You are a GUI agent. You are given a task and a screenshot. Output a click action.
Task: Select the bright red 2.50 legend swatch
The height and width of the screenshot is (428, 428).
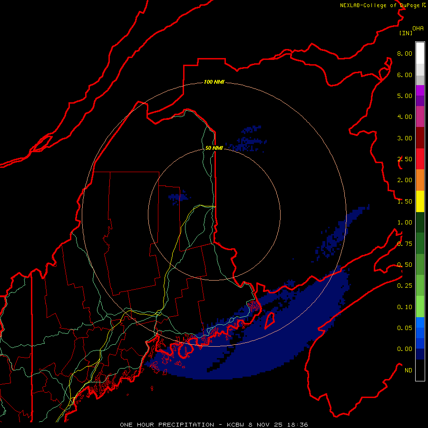point(420,159)
